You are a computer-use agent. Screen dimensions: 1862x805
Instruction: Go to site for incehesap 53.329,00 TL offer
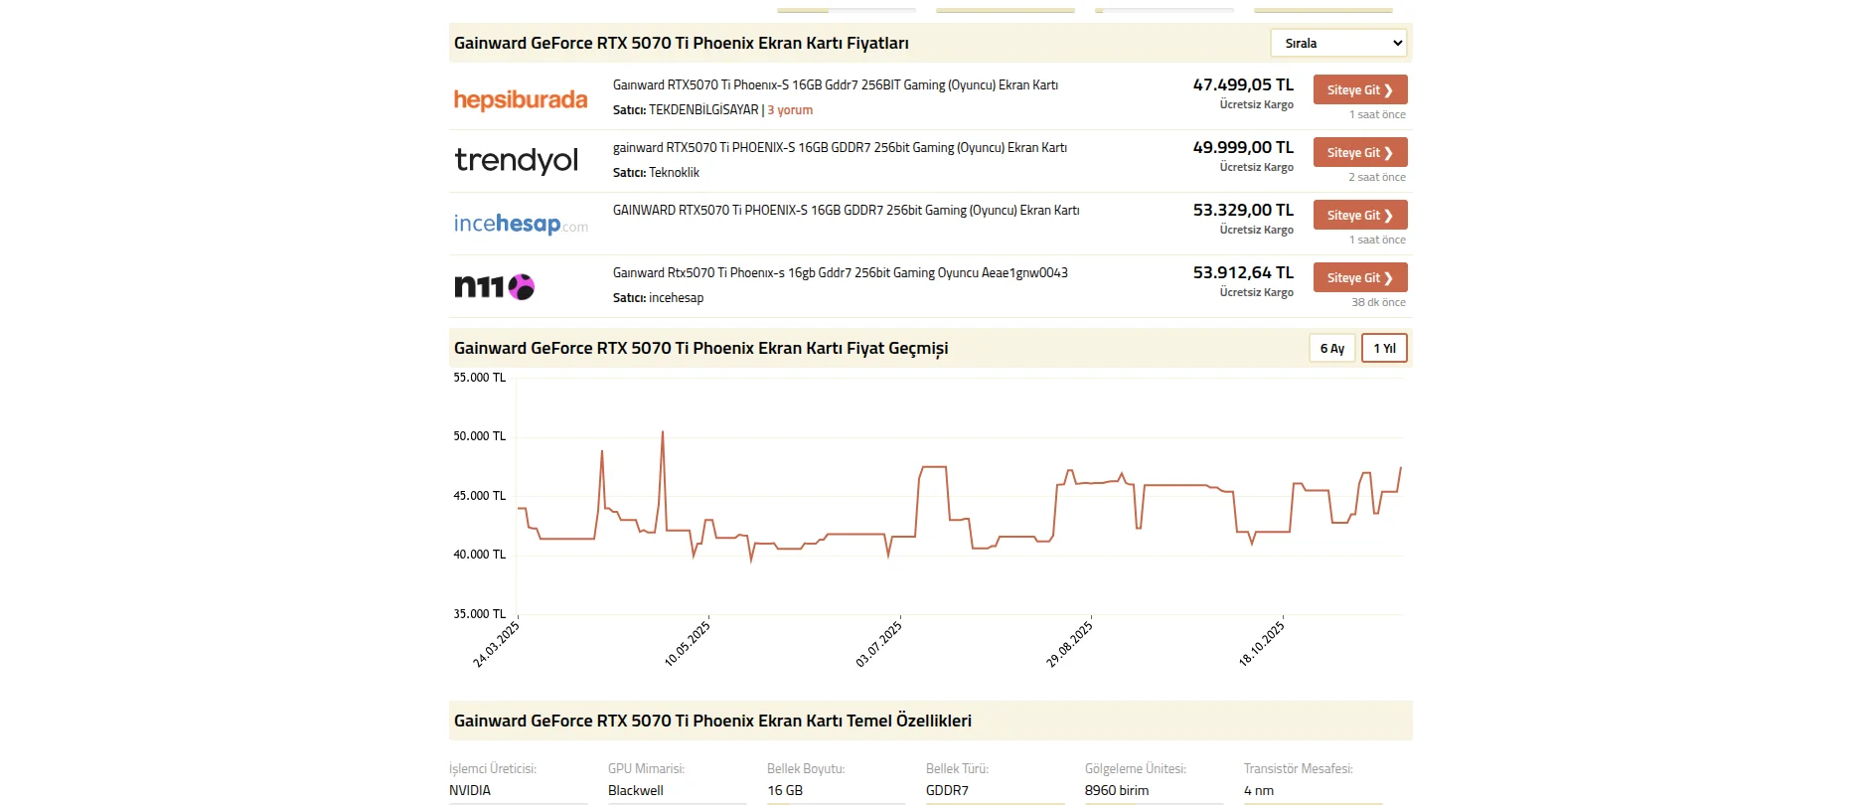1359,215
